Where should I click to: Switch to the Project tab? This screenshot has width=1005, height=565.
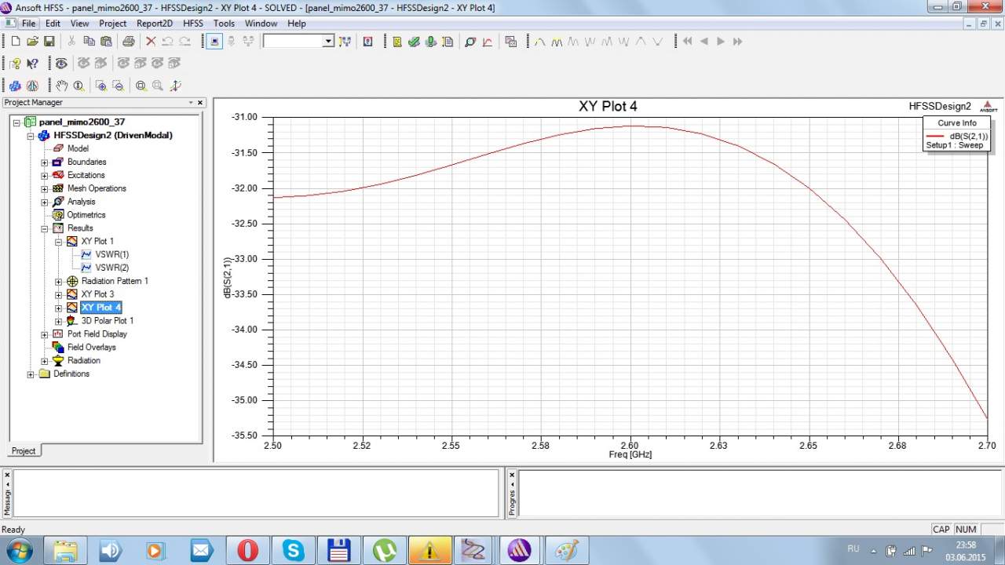(24, 450)
